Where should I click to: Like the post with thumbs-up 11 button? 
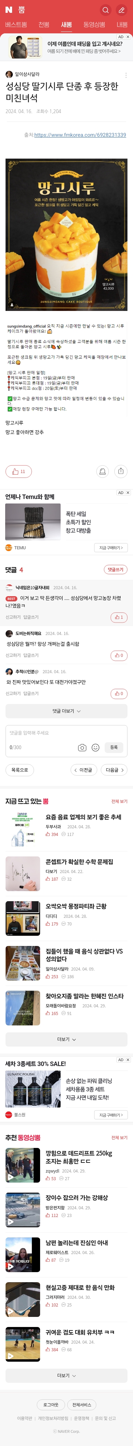[18, 472]
